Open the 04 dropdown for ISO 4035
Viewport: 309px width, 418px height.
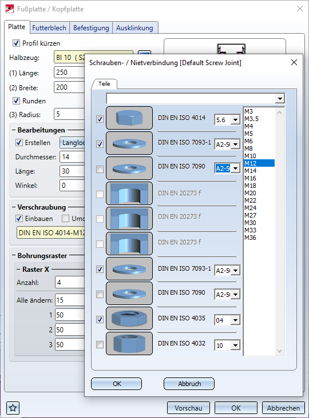[235, 320]
